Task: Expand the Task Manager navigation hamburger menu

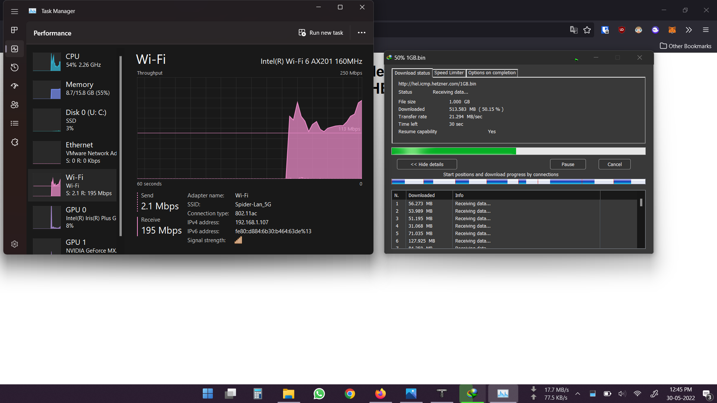Action: point(15,11)
